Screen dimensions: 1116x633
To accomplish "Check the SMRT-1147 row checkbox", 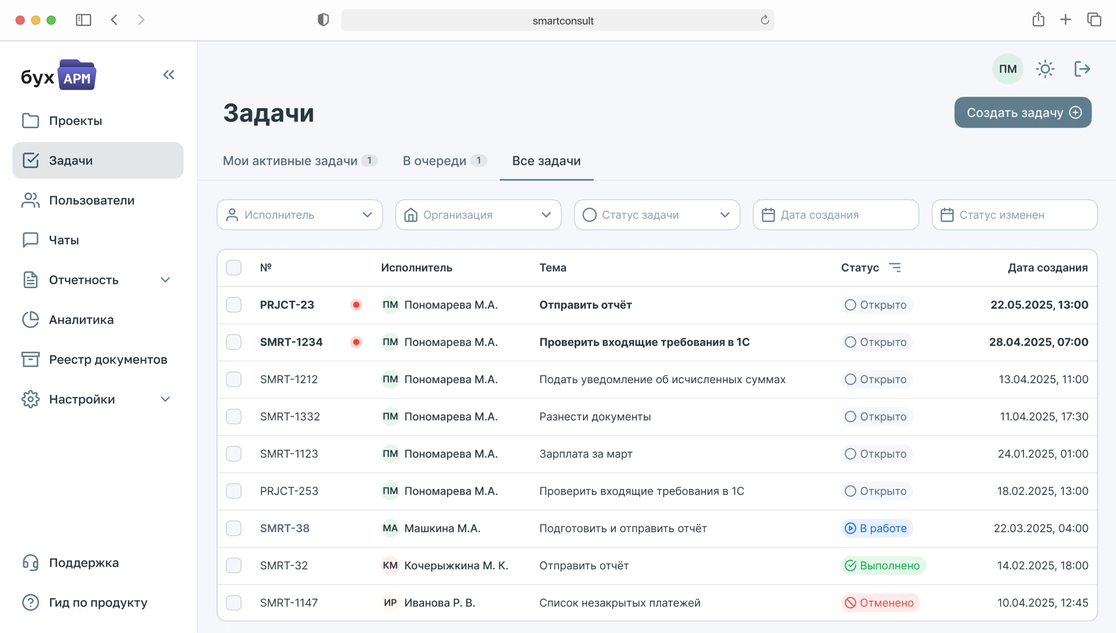I will click(234, 603).
